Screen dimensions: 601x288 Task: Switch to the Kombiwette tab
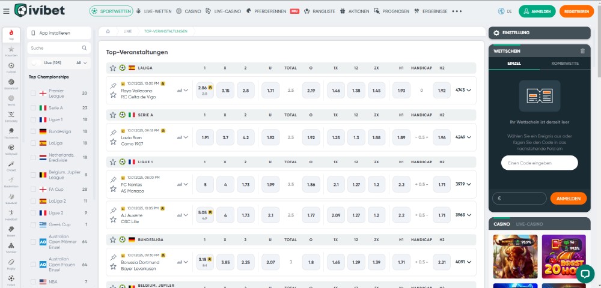565,63
